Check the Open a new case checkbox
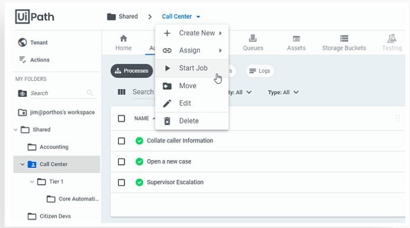The height and width of the screenshot is (228, 410). (122, 161)
